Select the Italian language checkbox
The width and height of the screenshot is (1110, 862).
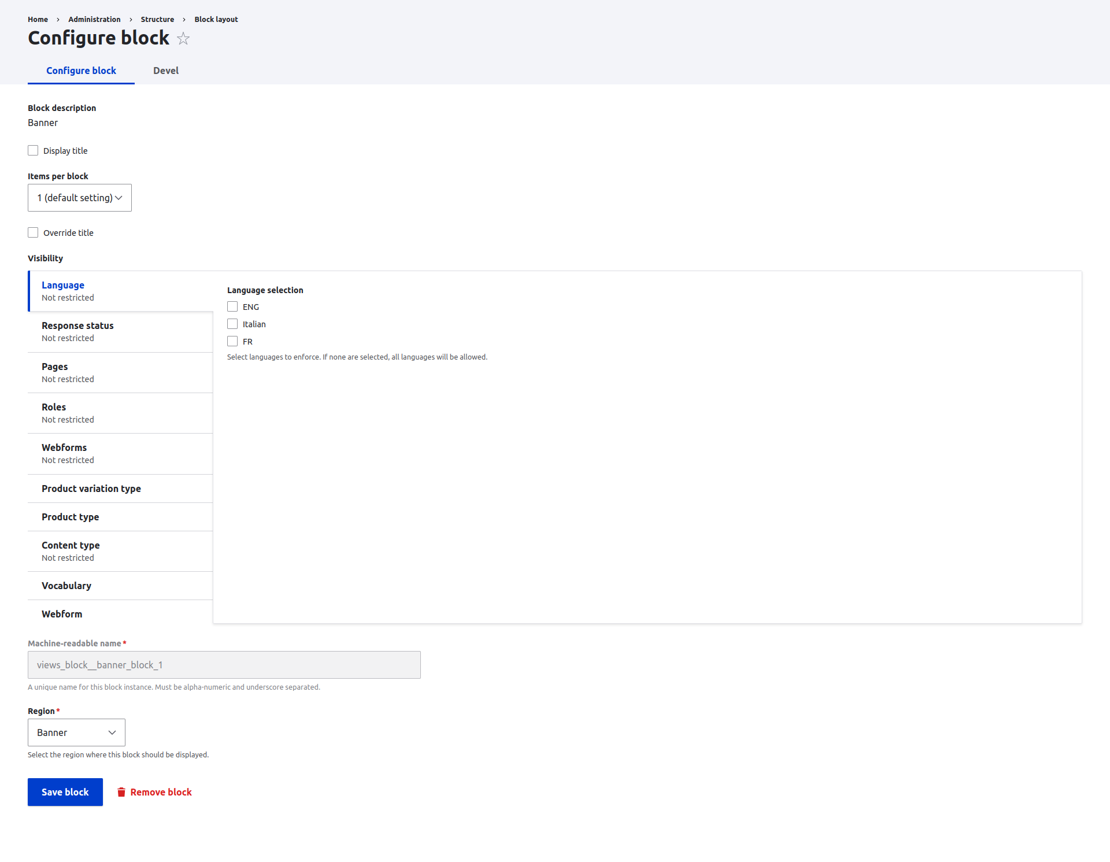(x=232, y=324)
